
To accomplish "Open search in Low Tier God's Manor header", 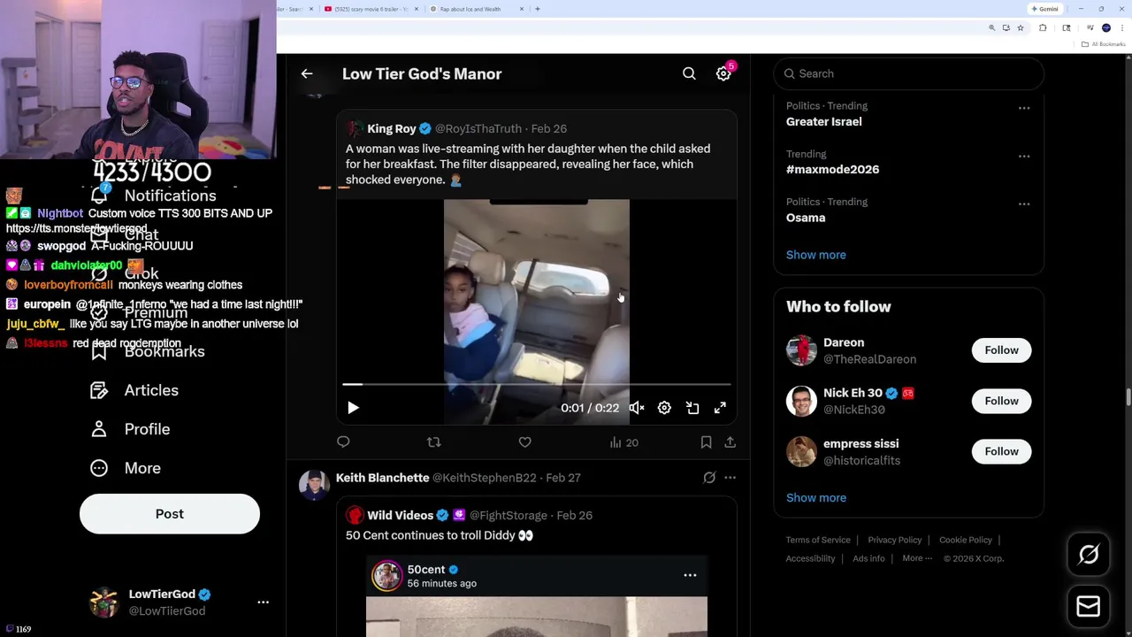I will [689, 74].
